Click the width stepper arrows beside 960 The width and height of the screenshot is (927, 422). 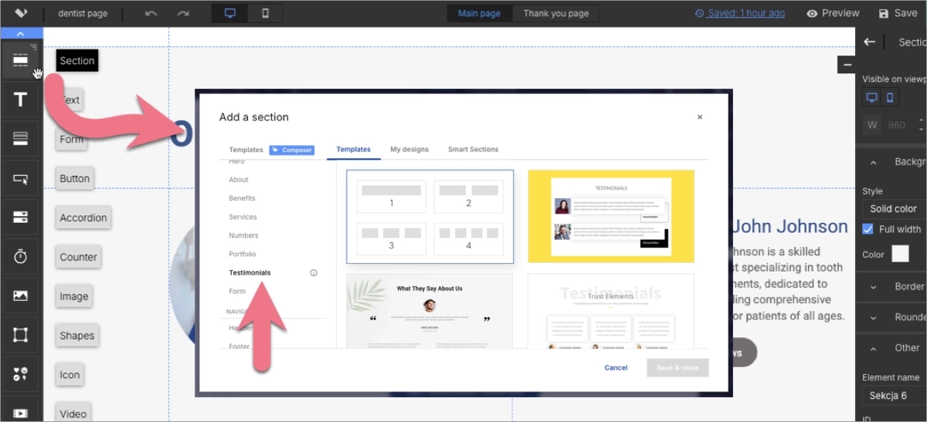click(x=921, y=124)
